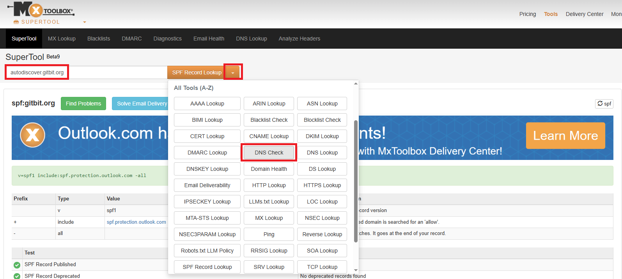Select NSEC Lookup tool
The height and width of the screenshot is (279, 622).
coord(322,218)
